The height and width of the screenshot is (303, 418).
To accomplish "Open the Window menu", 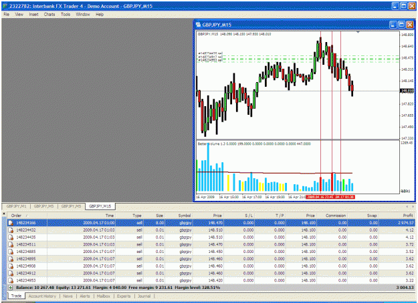I will pyautogui.click(x=83, y=15).
